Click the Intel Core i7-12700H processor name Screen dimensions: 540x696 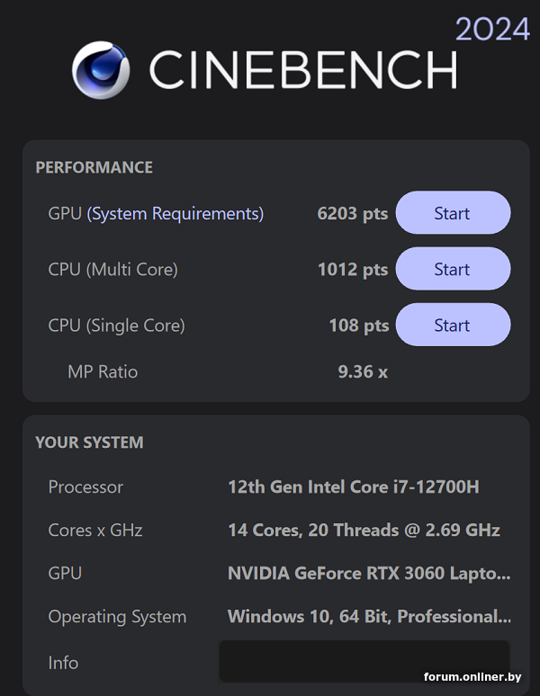[353, 487]
